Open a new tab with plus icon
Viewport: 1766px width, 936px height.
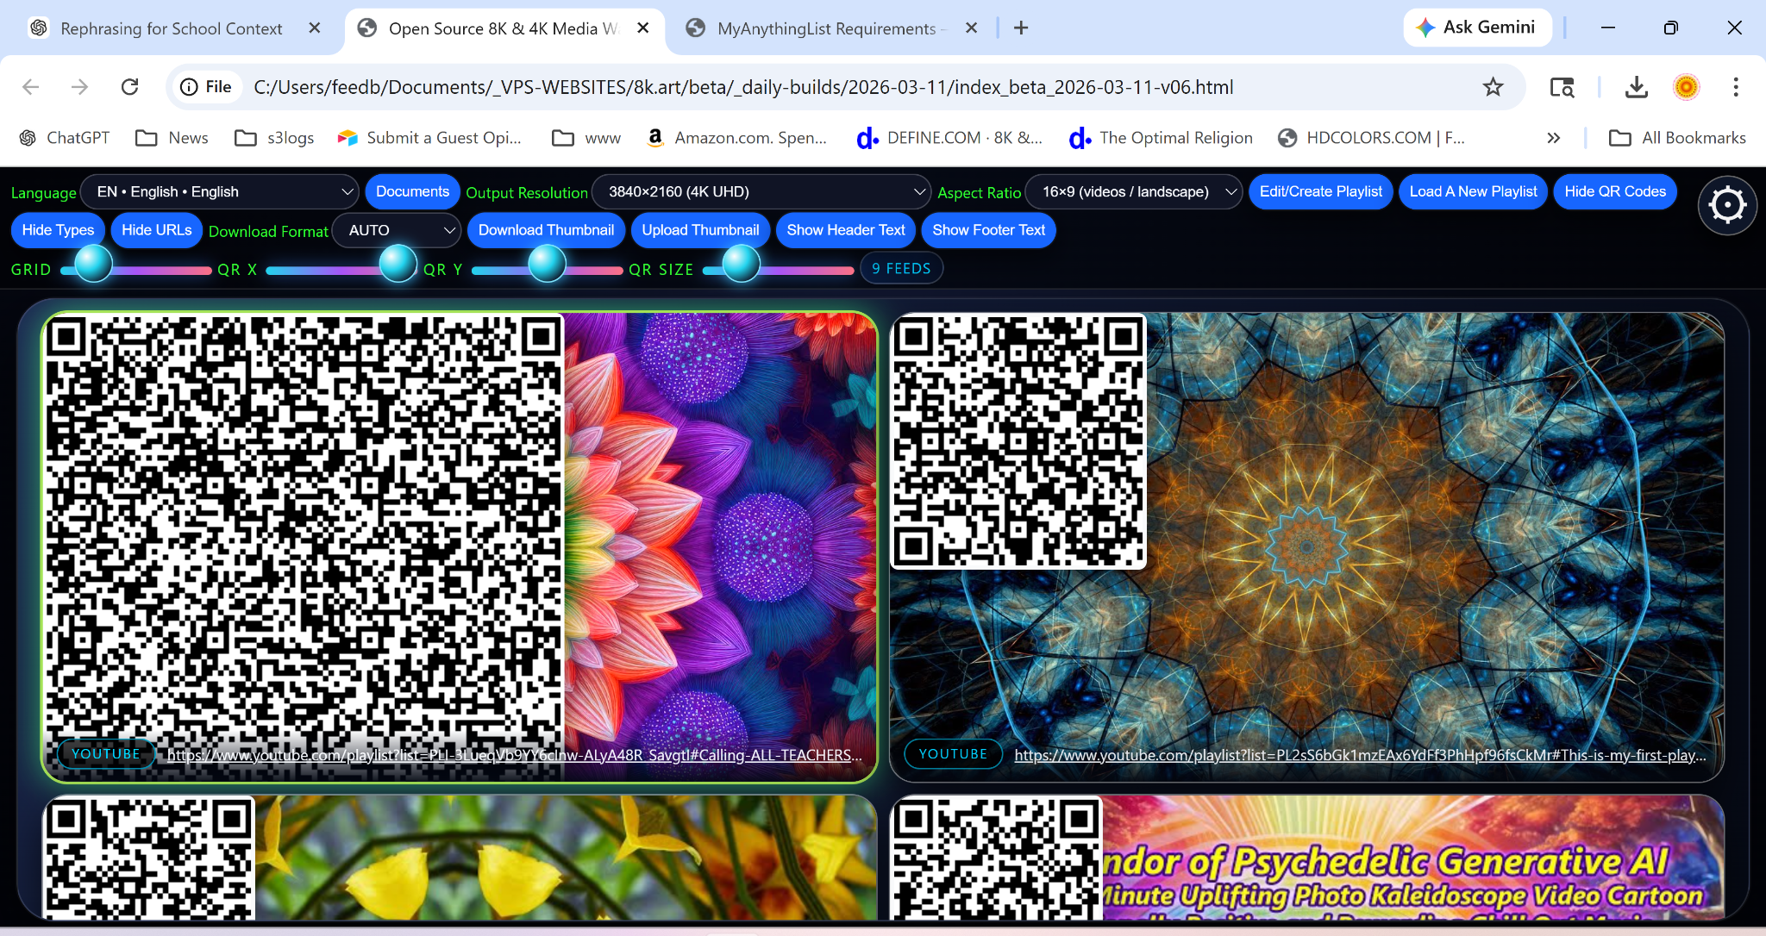(x=1021, y=28)
